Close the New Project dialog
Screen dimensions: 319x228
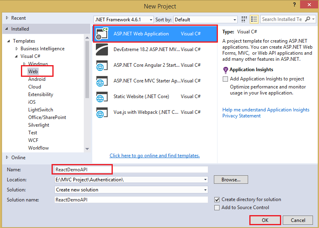tap(309, 4)
